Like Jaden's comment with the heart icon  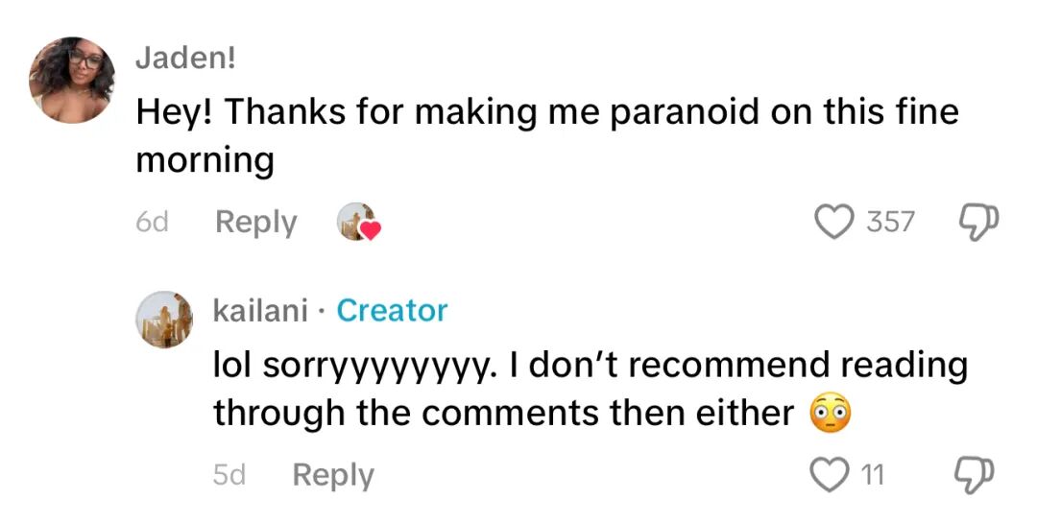pyautogui.click(x=835, y=223)
